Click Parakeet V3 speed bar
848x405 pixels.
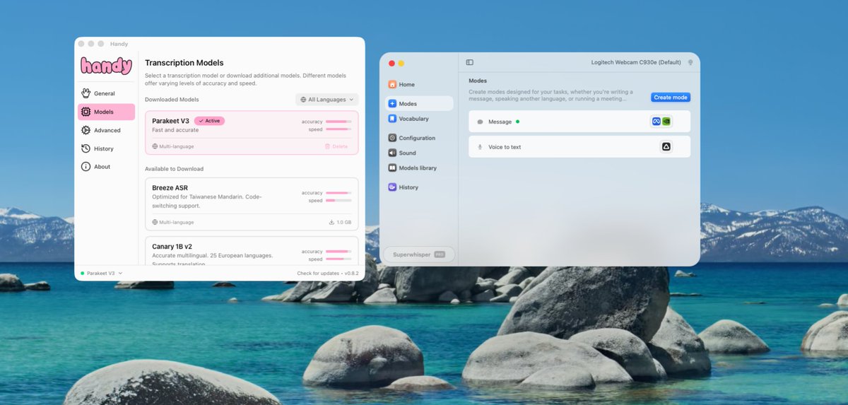click(x=338, y=129)
